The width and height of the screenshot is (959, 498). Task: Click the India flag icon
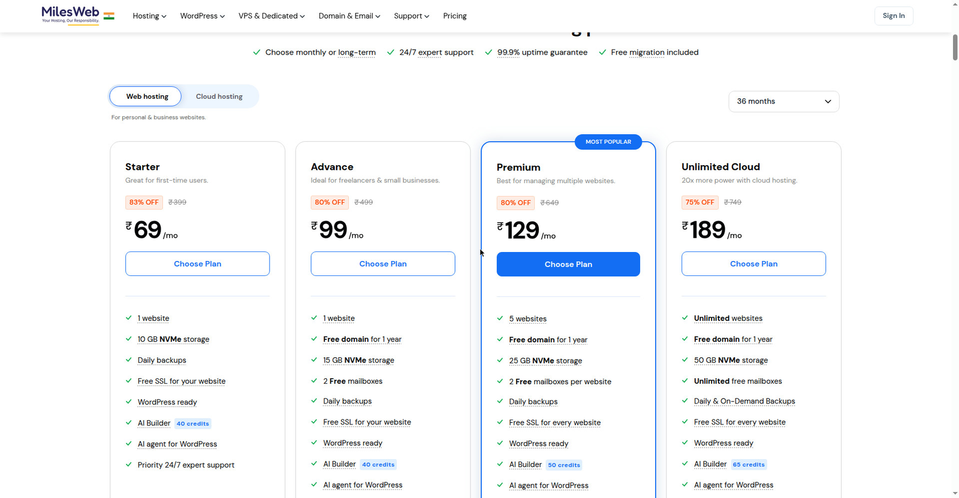pos(108,16)
